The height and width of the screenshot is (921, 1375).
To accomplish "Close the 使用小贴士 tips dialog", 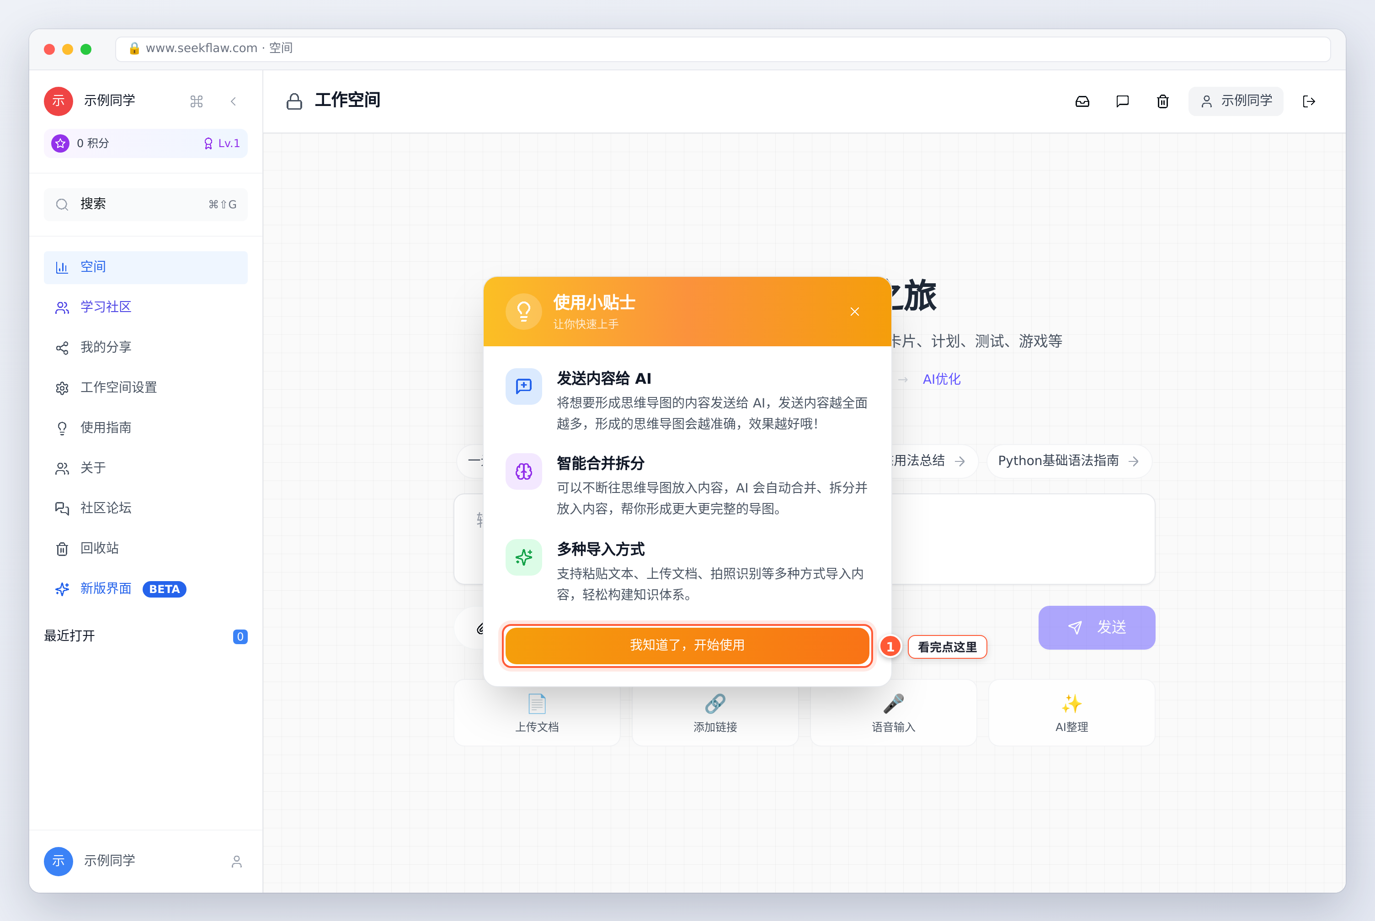I will [854, 311].
